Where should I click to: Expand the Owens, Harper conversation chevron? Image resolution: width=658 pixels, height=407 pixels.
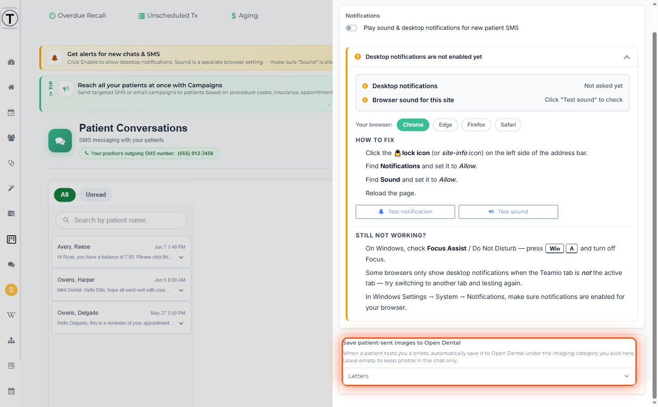coord(181,290)
